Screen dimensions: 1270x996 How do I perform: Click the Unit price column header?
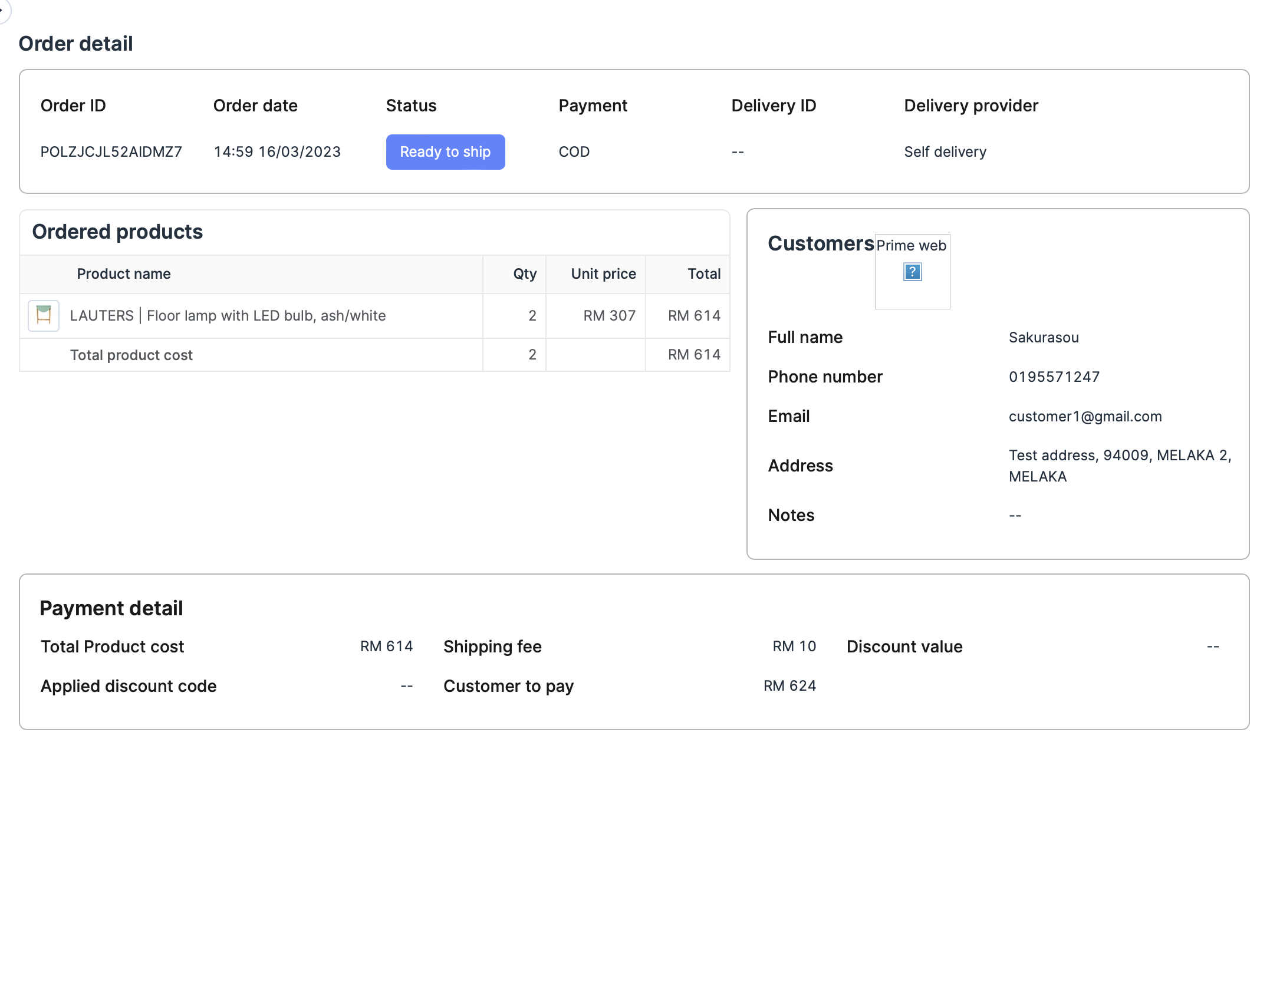[x=603, y=274]
